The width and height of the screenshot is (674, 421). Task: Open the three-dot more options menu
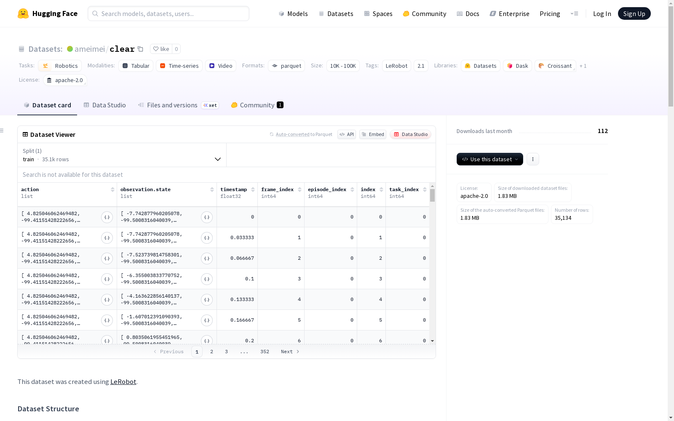[533, 159]
